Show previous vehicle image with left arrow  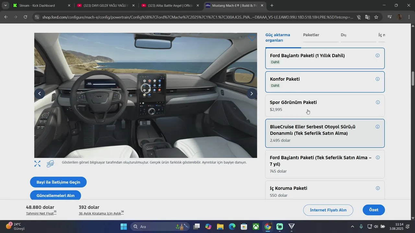pos(40,94)
